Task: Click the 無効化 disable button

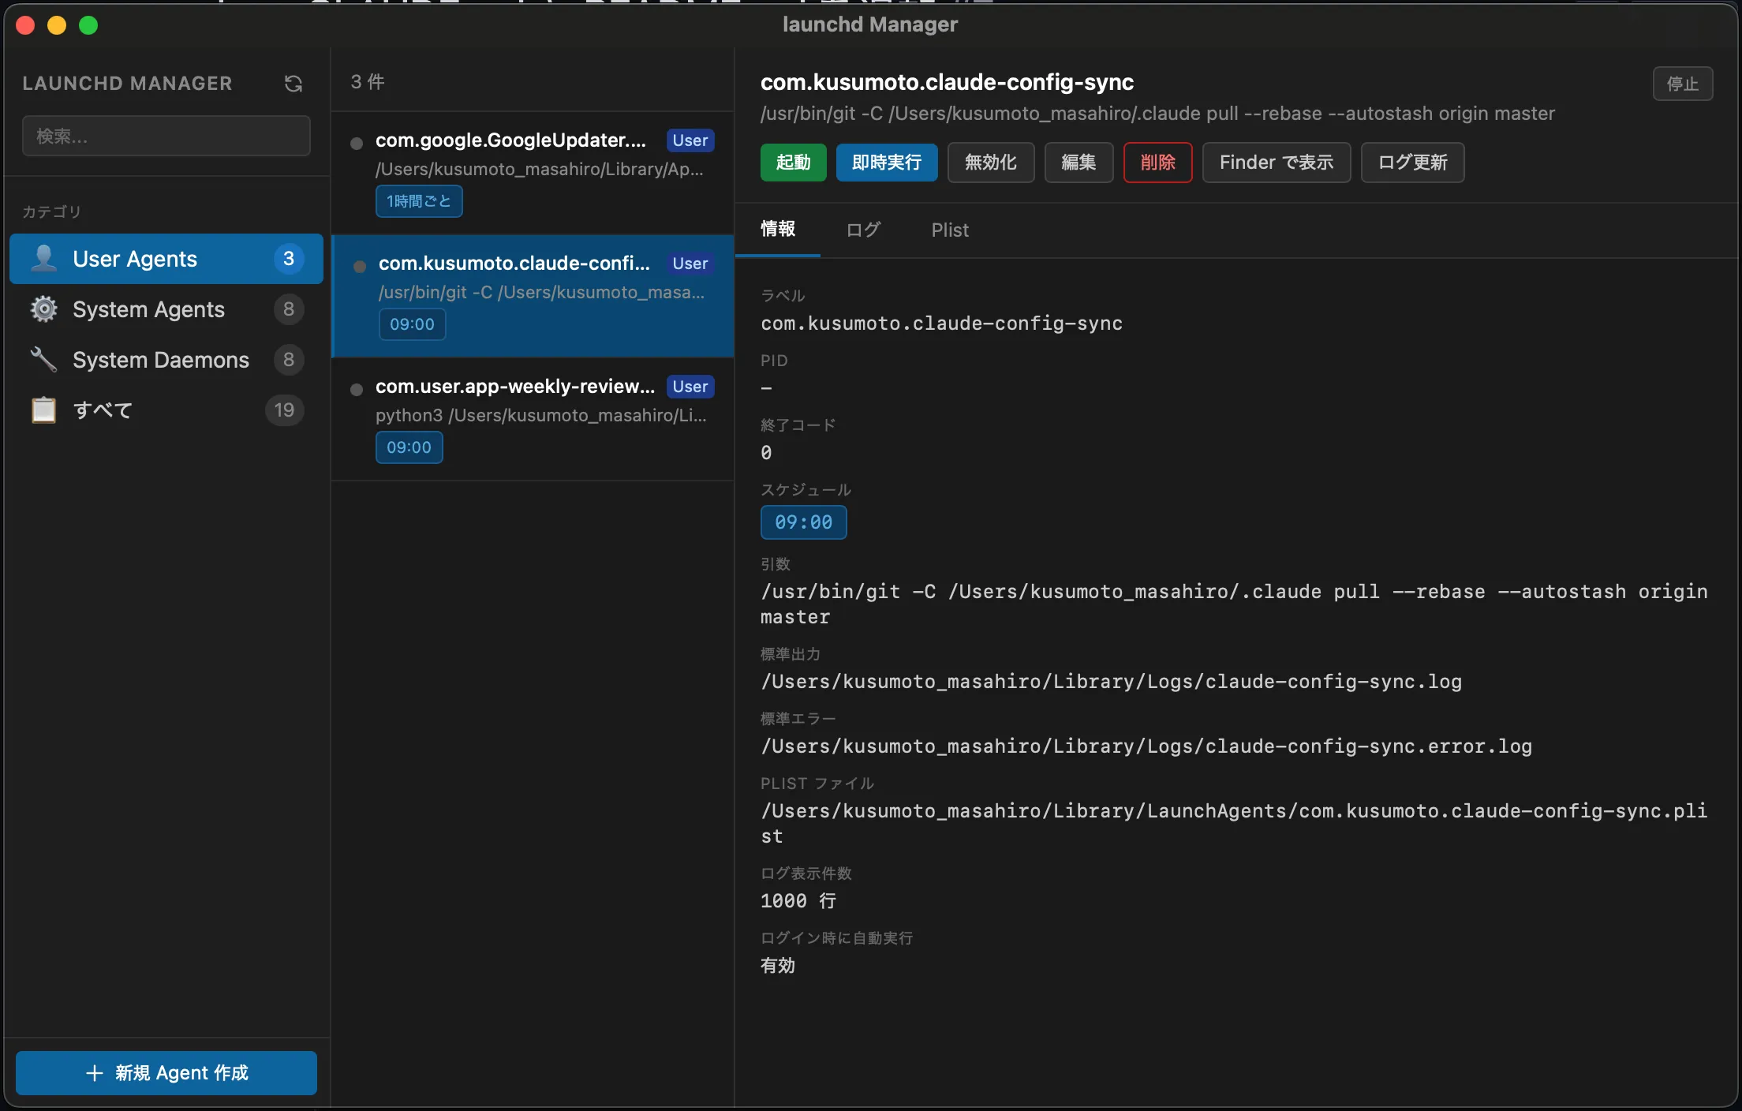Action: click(991, 163)
